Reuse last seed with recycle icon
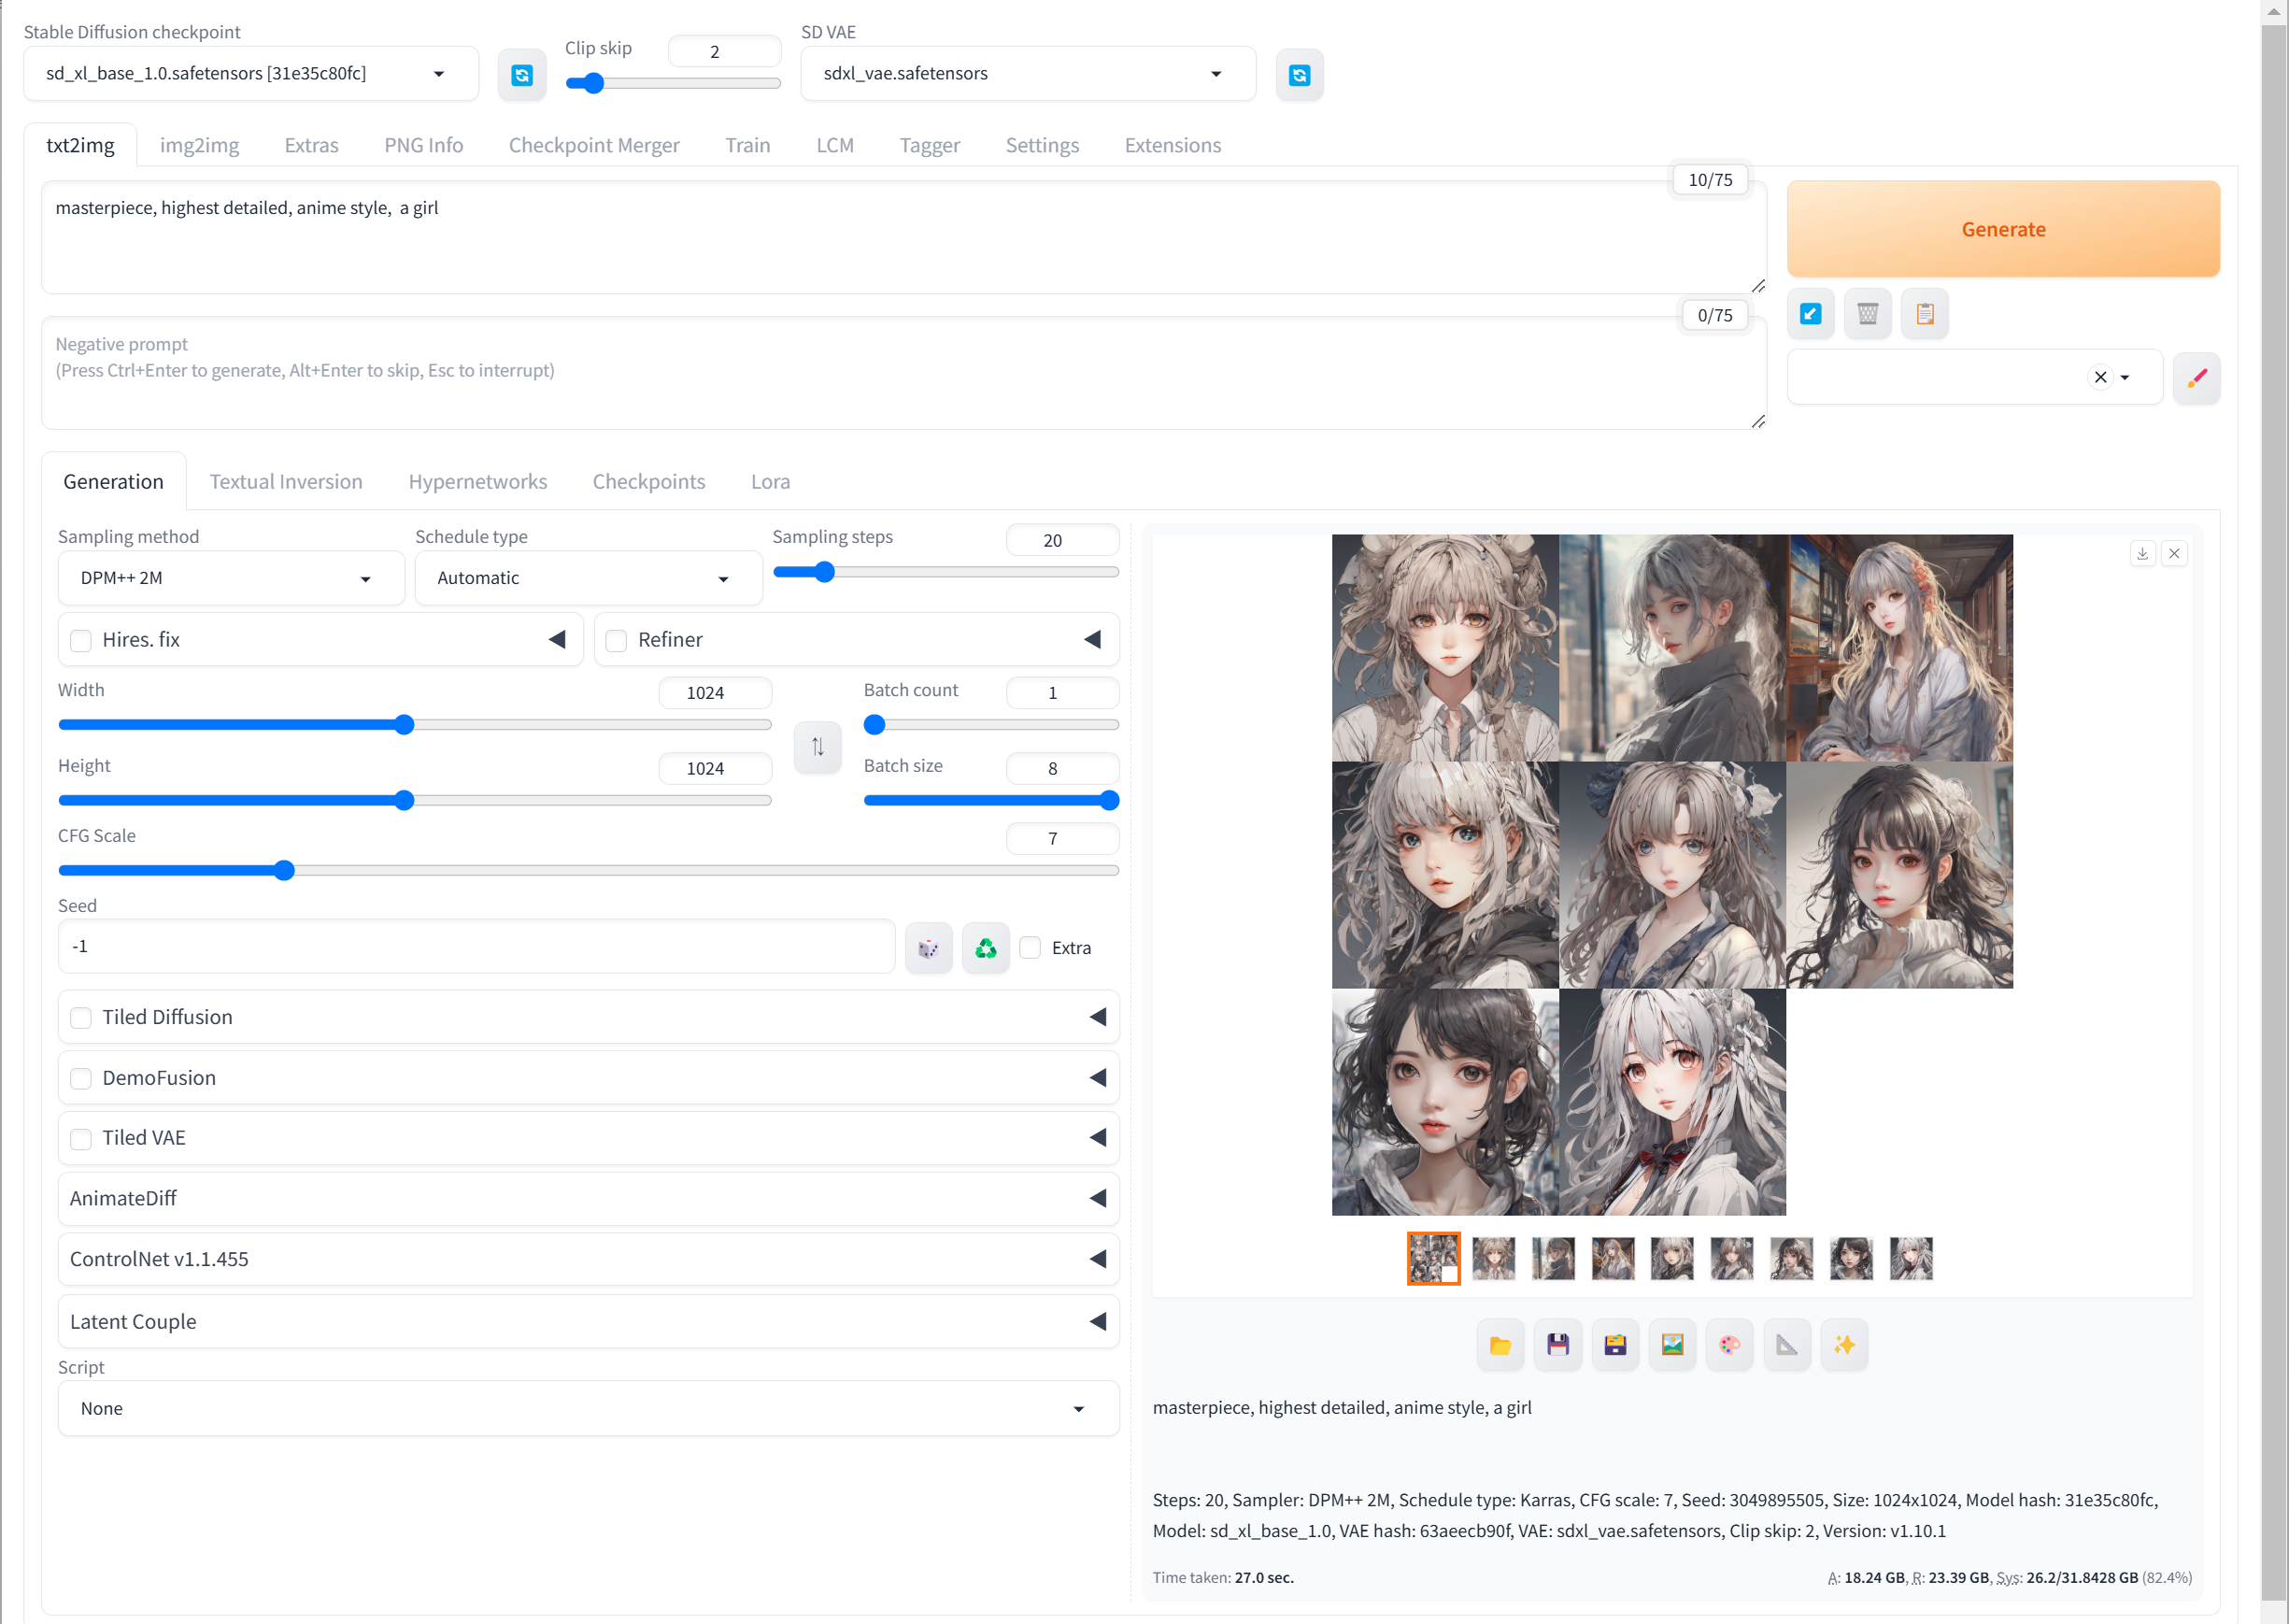2289x1624 pixels. pyautogui.click(x=986, y=948)
